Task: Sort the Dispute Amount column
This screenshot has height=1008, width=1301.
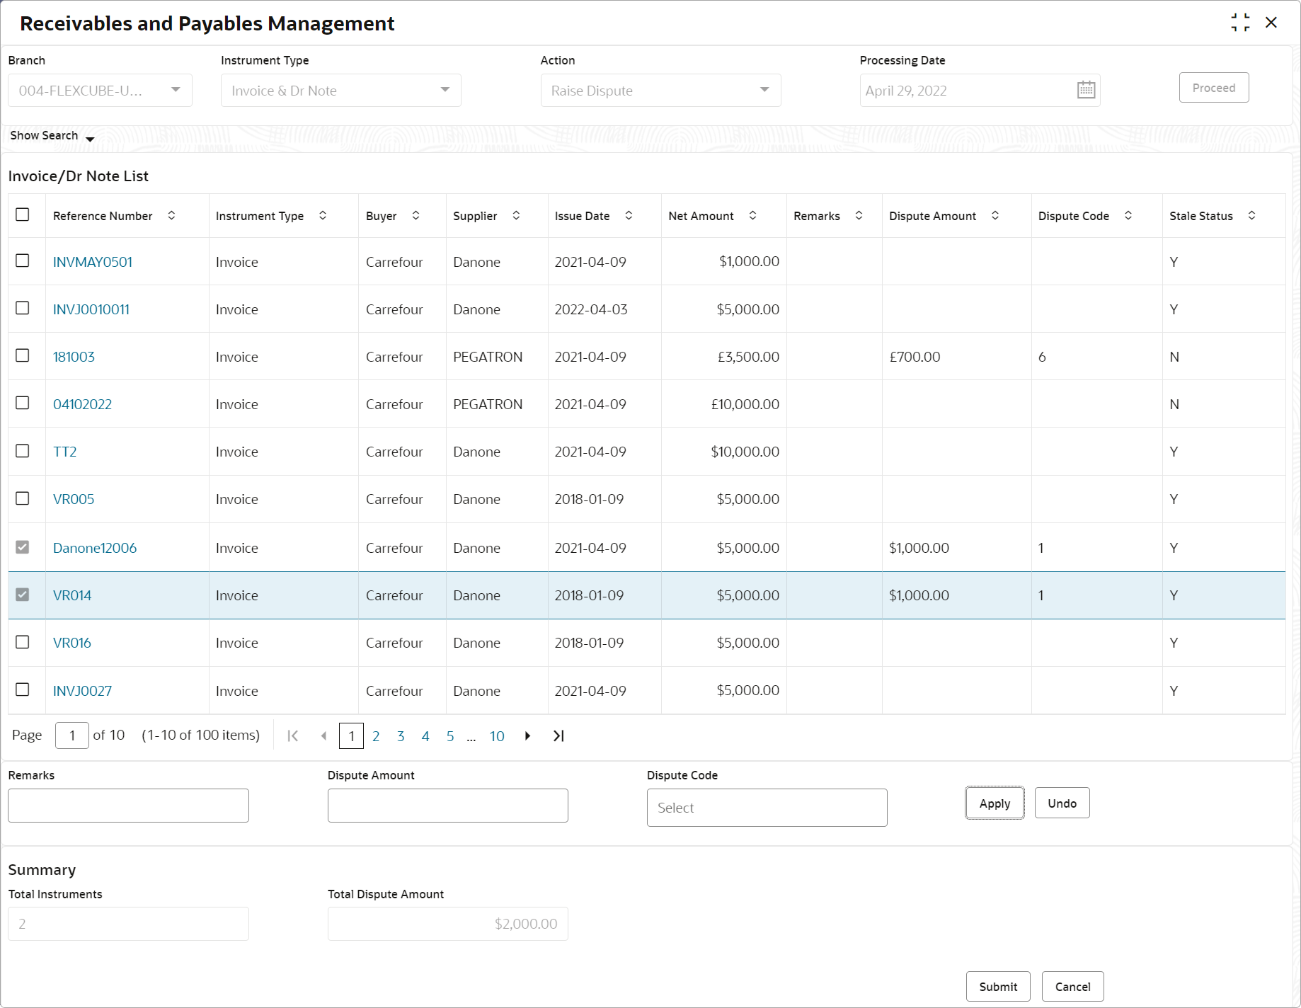Action: [995, 215]
